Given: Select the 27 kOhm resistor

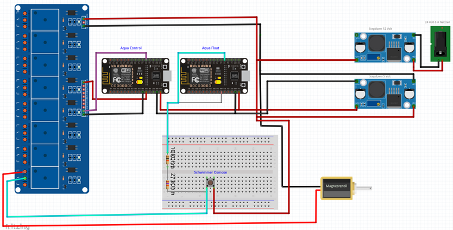Looking at the screenshot, I should tap(167, 185).
